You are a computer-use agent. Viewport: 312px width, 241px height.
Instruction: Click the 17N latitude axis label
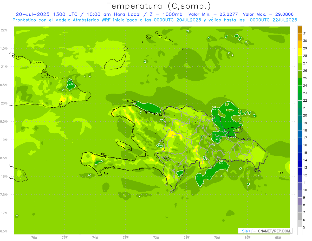coord(4,213)
